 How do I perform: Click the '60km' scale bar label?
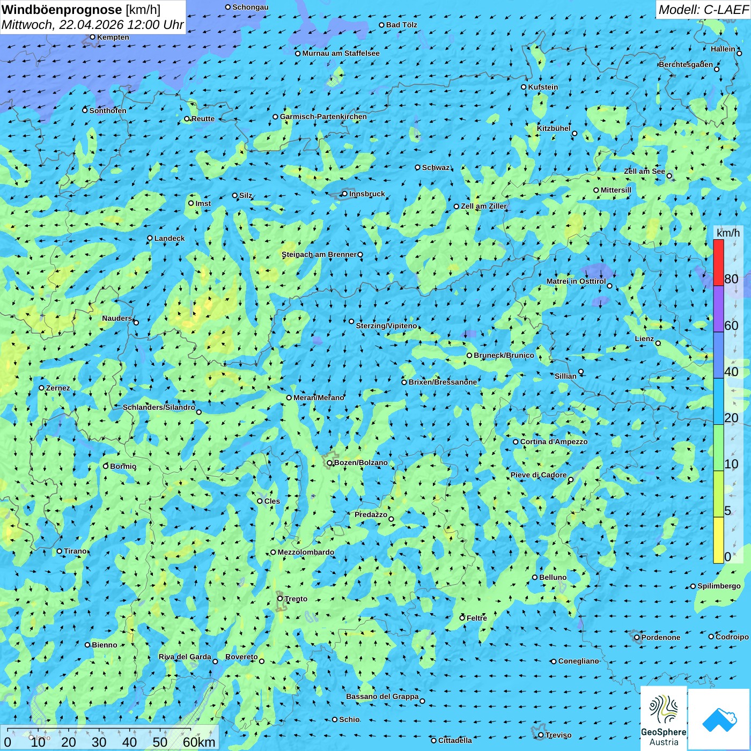point(199,742)
